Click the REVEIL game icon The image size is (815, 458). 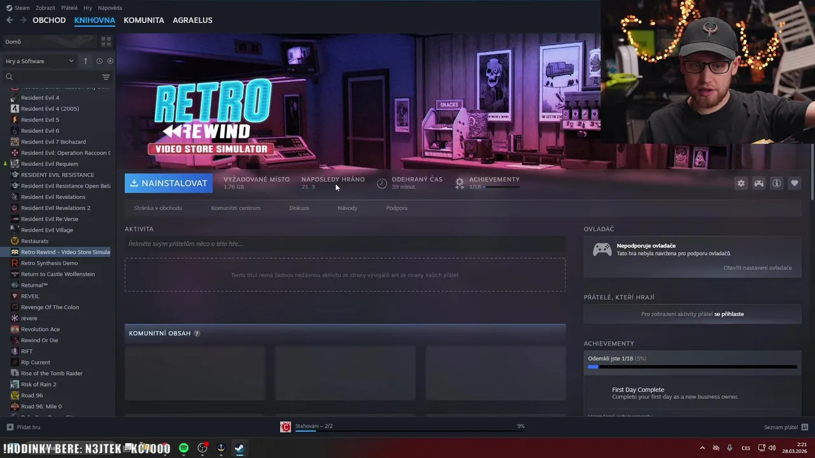click(15, 296)
